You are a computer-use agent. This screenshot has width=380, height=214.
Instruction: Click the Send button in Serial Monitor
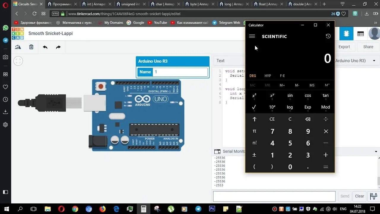tap(345, 196)
